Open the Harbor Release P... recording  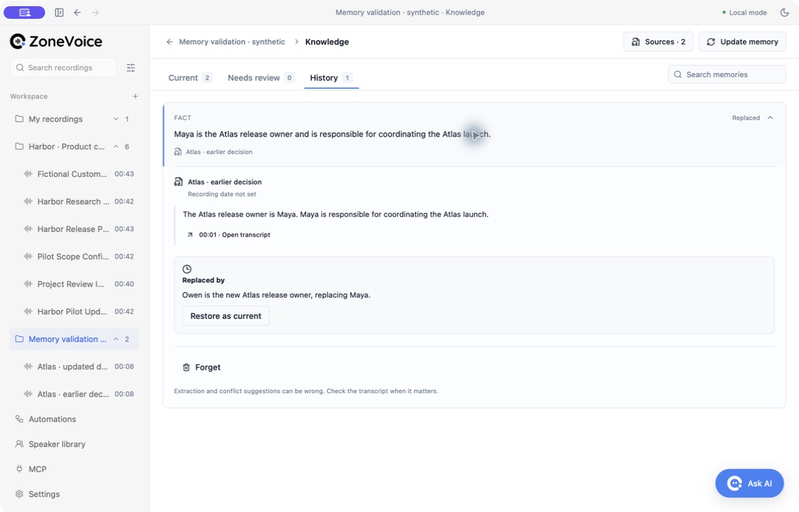click(79, 229)
